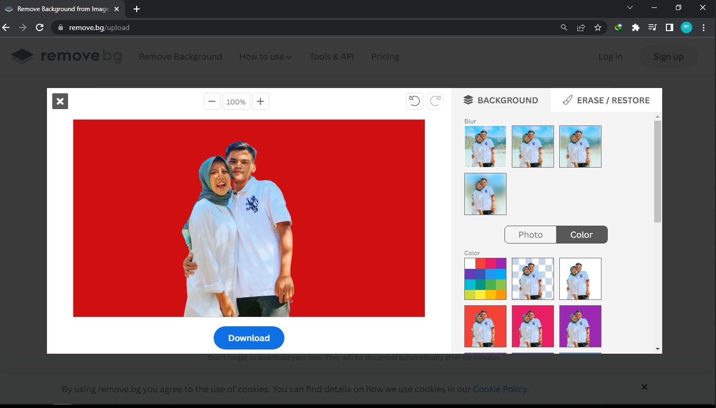Click the edited photo on red background
Image resolution: width=716 pixels, height=408 pixels.
[x=249, y=218]
